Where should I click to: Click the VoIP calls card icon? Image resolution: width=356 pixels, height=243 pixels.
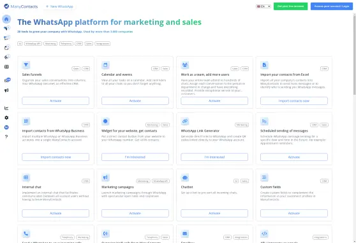pyautogui.click(x=105, y=233)
